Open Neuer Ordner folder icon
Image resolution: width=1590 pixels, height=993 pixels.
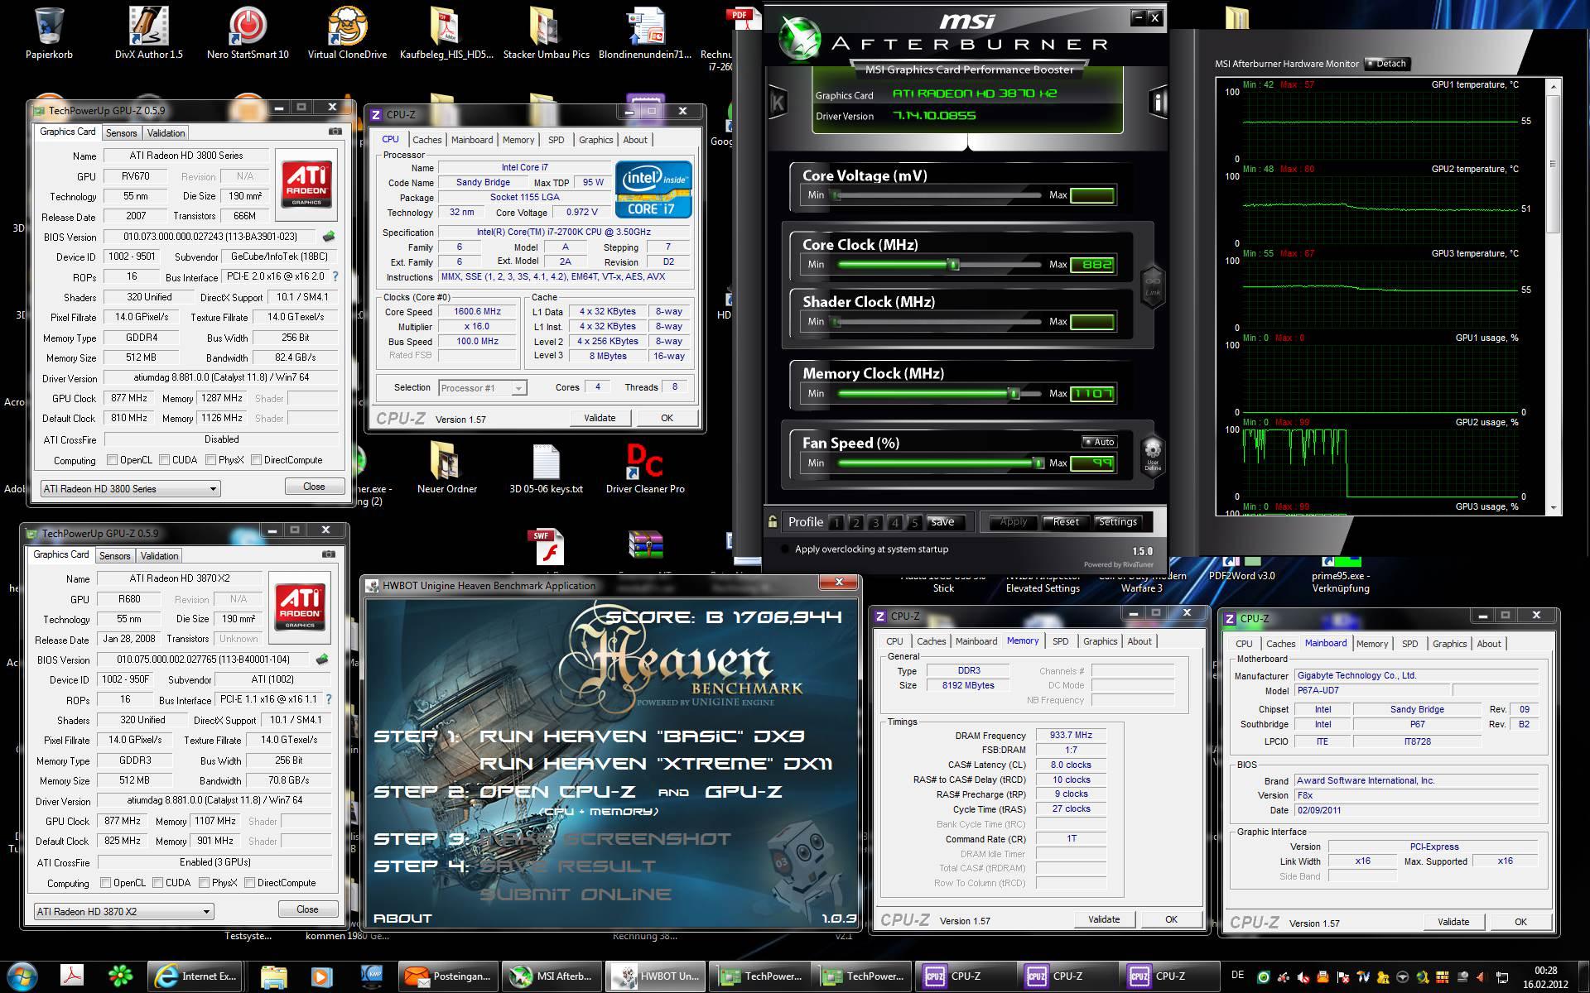(447, 468)
